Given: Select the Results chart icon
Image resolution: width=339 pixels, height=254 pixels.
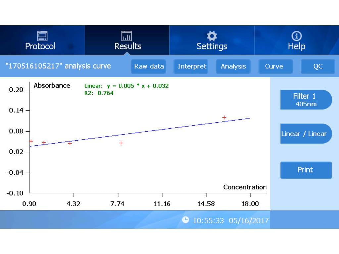Looking at the screenshot, I should coord(127,36).
